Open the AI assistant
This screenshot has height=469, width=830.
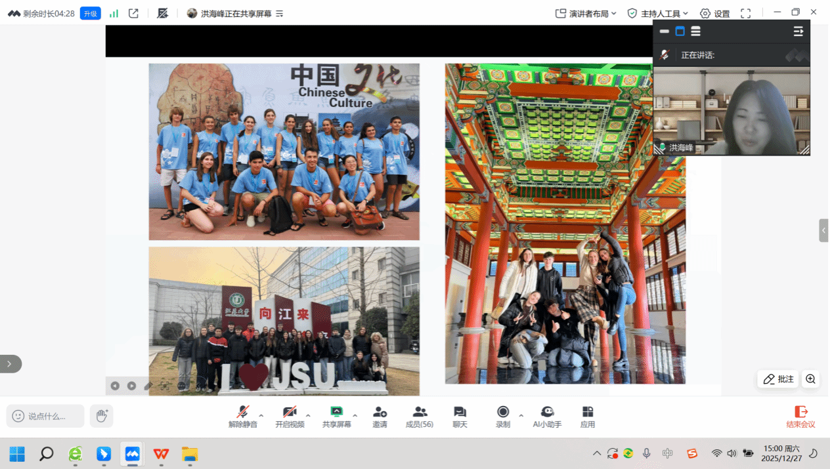[x=547, y=417]
